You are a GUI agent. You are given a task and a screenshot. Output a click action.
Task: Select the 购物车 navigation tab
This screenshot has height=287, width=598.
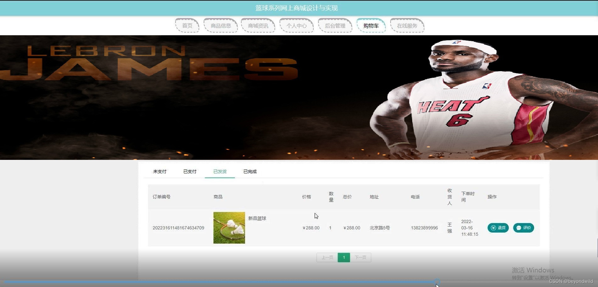[x=371, y=25]
